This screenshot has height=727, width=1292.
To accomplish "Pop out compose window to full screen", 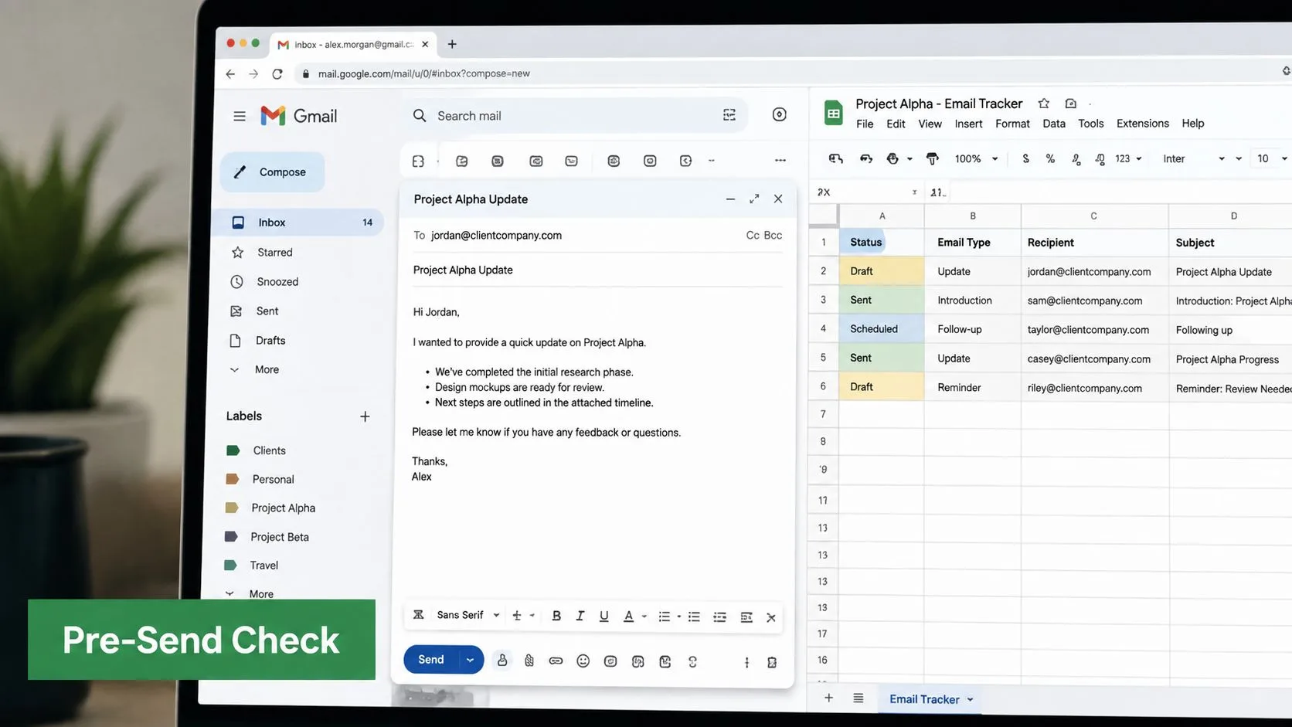I will pyautogui.click(x=754, y=199).
